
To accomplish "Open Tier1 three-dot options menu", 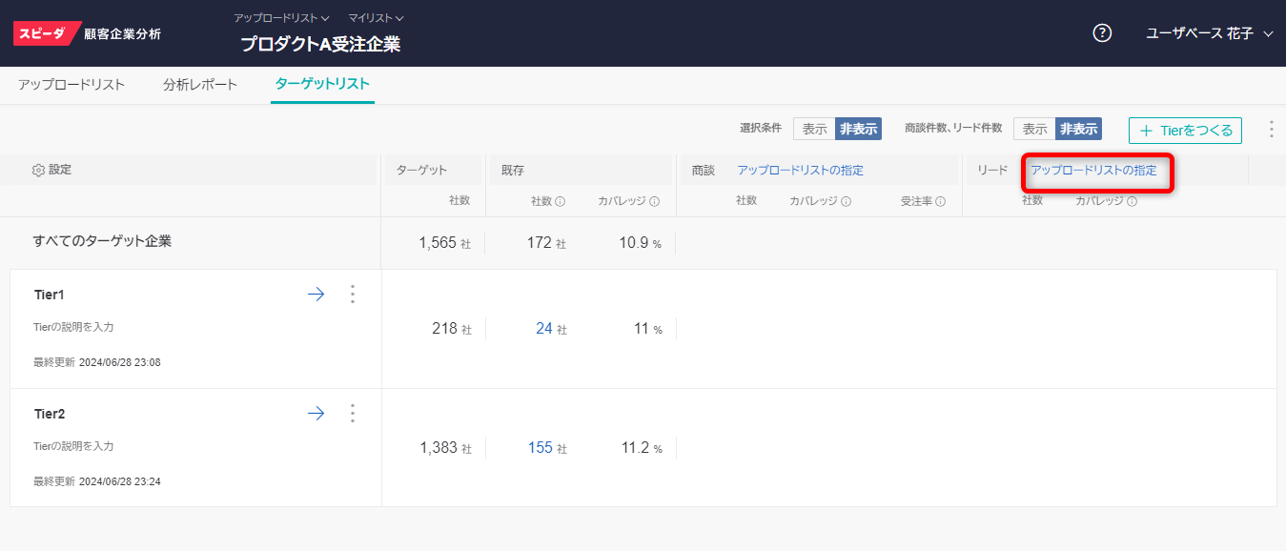I will [353, 295].
